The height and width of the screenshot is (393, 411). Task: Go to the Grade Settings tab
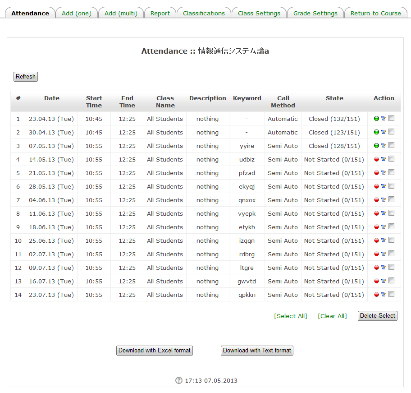point(315,13)
